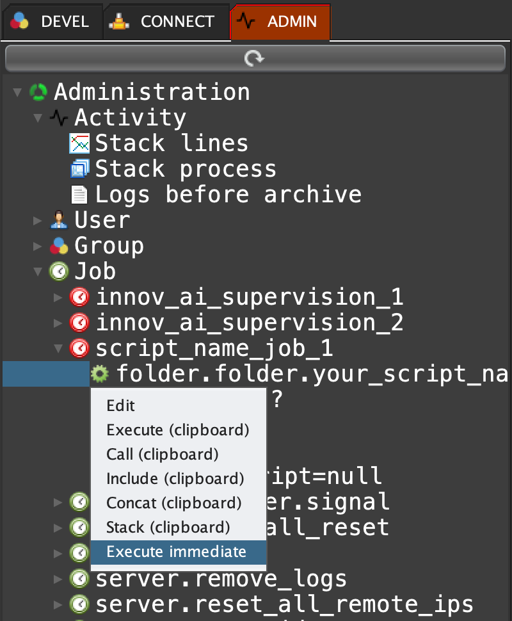Click the green gear icon beside folder.folder.your_script

click(x=100, y=374)
